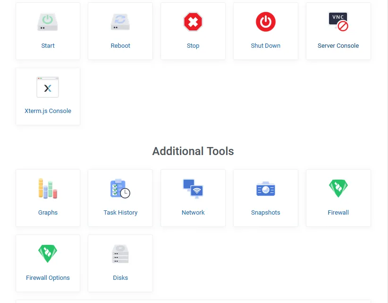Select the Snapshots label link

(x=266, y=213)
